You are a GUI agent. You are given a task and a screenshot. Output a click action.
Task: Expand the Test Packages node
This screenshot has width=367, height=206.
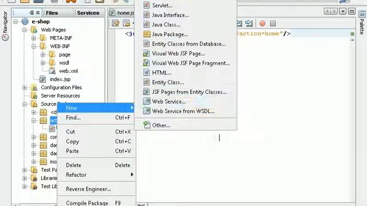24,170
